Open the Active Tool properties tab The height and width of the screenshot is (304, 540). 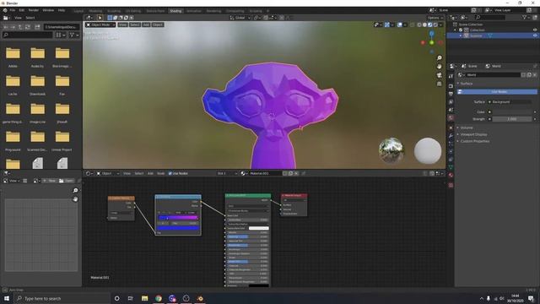[x=451, y=76]
